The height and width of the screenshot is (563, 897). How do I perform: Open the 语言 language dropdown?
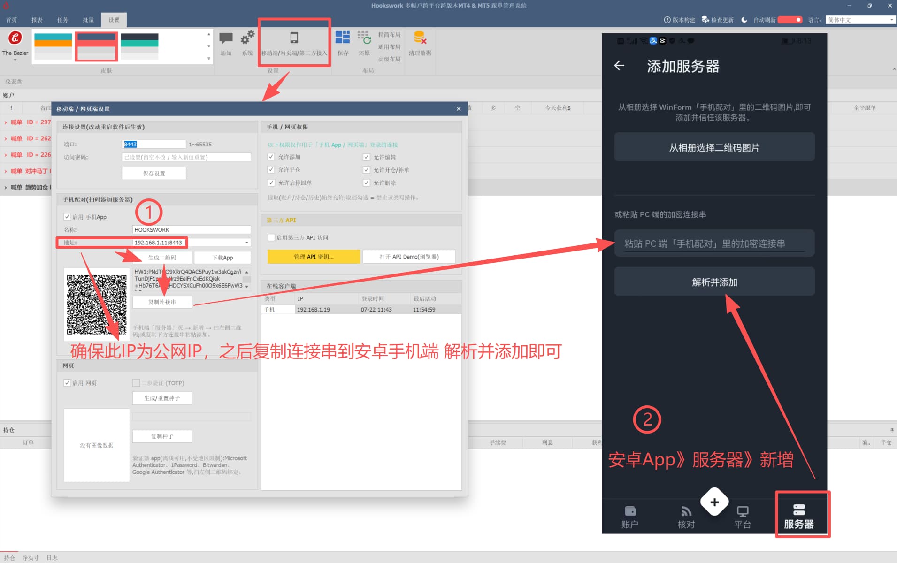(x=860, y=20)
